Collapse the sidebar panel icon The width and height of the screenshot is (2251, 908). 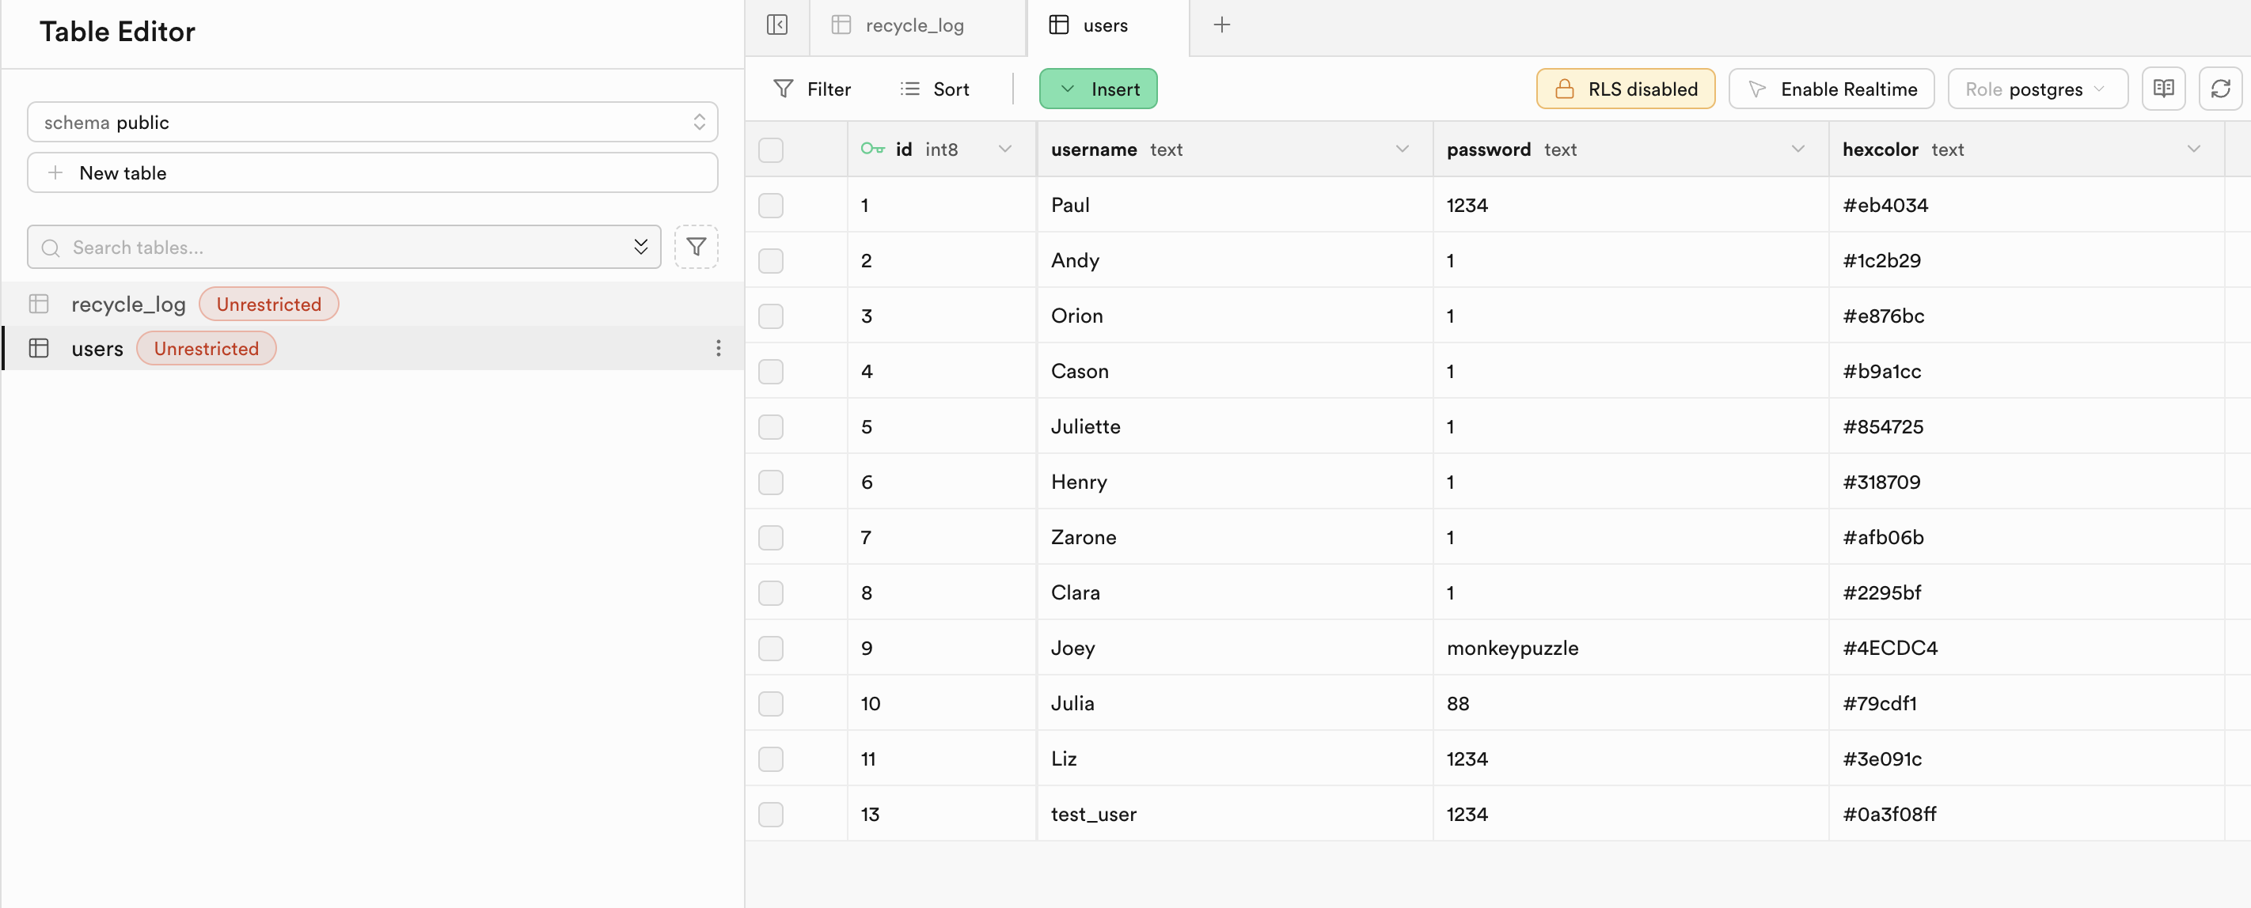tap(776, 25)
